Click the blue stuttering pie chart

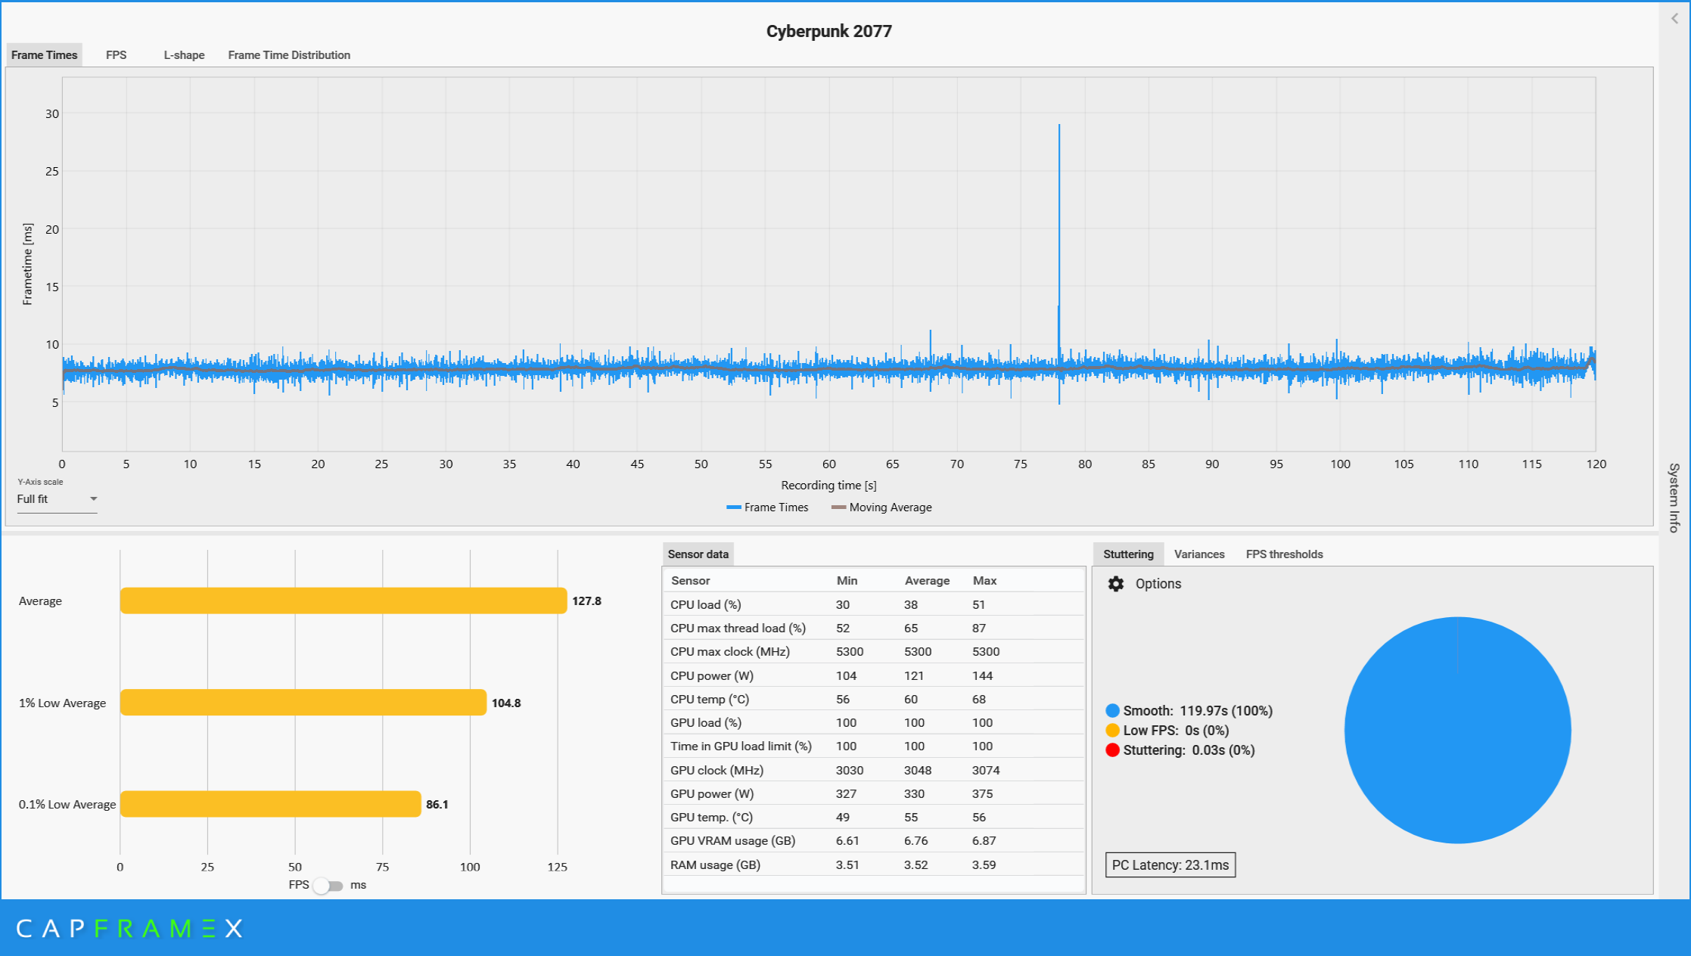point(1457,731)
